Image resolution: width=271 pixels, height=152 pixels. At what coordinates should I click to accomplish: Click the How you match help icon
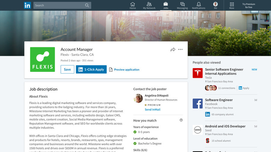(181, 120)
